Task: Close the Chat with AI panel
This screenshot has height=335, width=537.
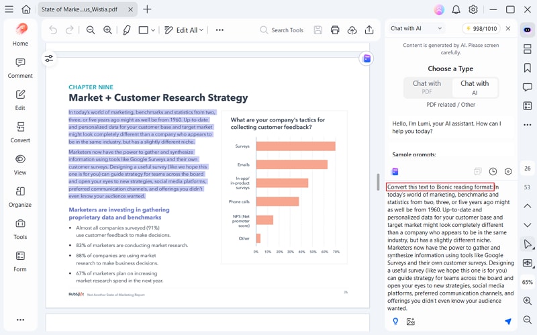Action: pos(508,28)
